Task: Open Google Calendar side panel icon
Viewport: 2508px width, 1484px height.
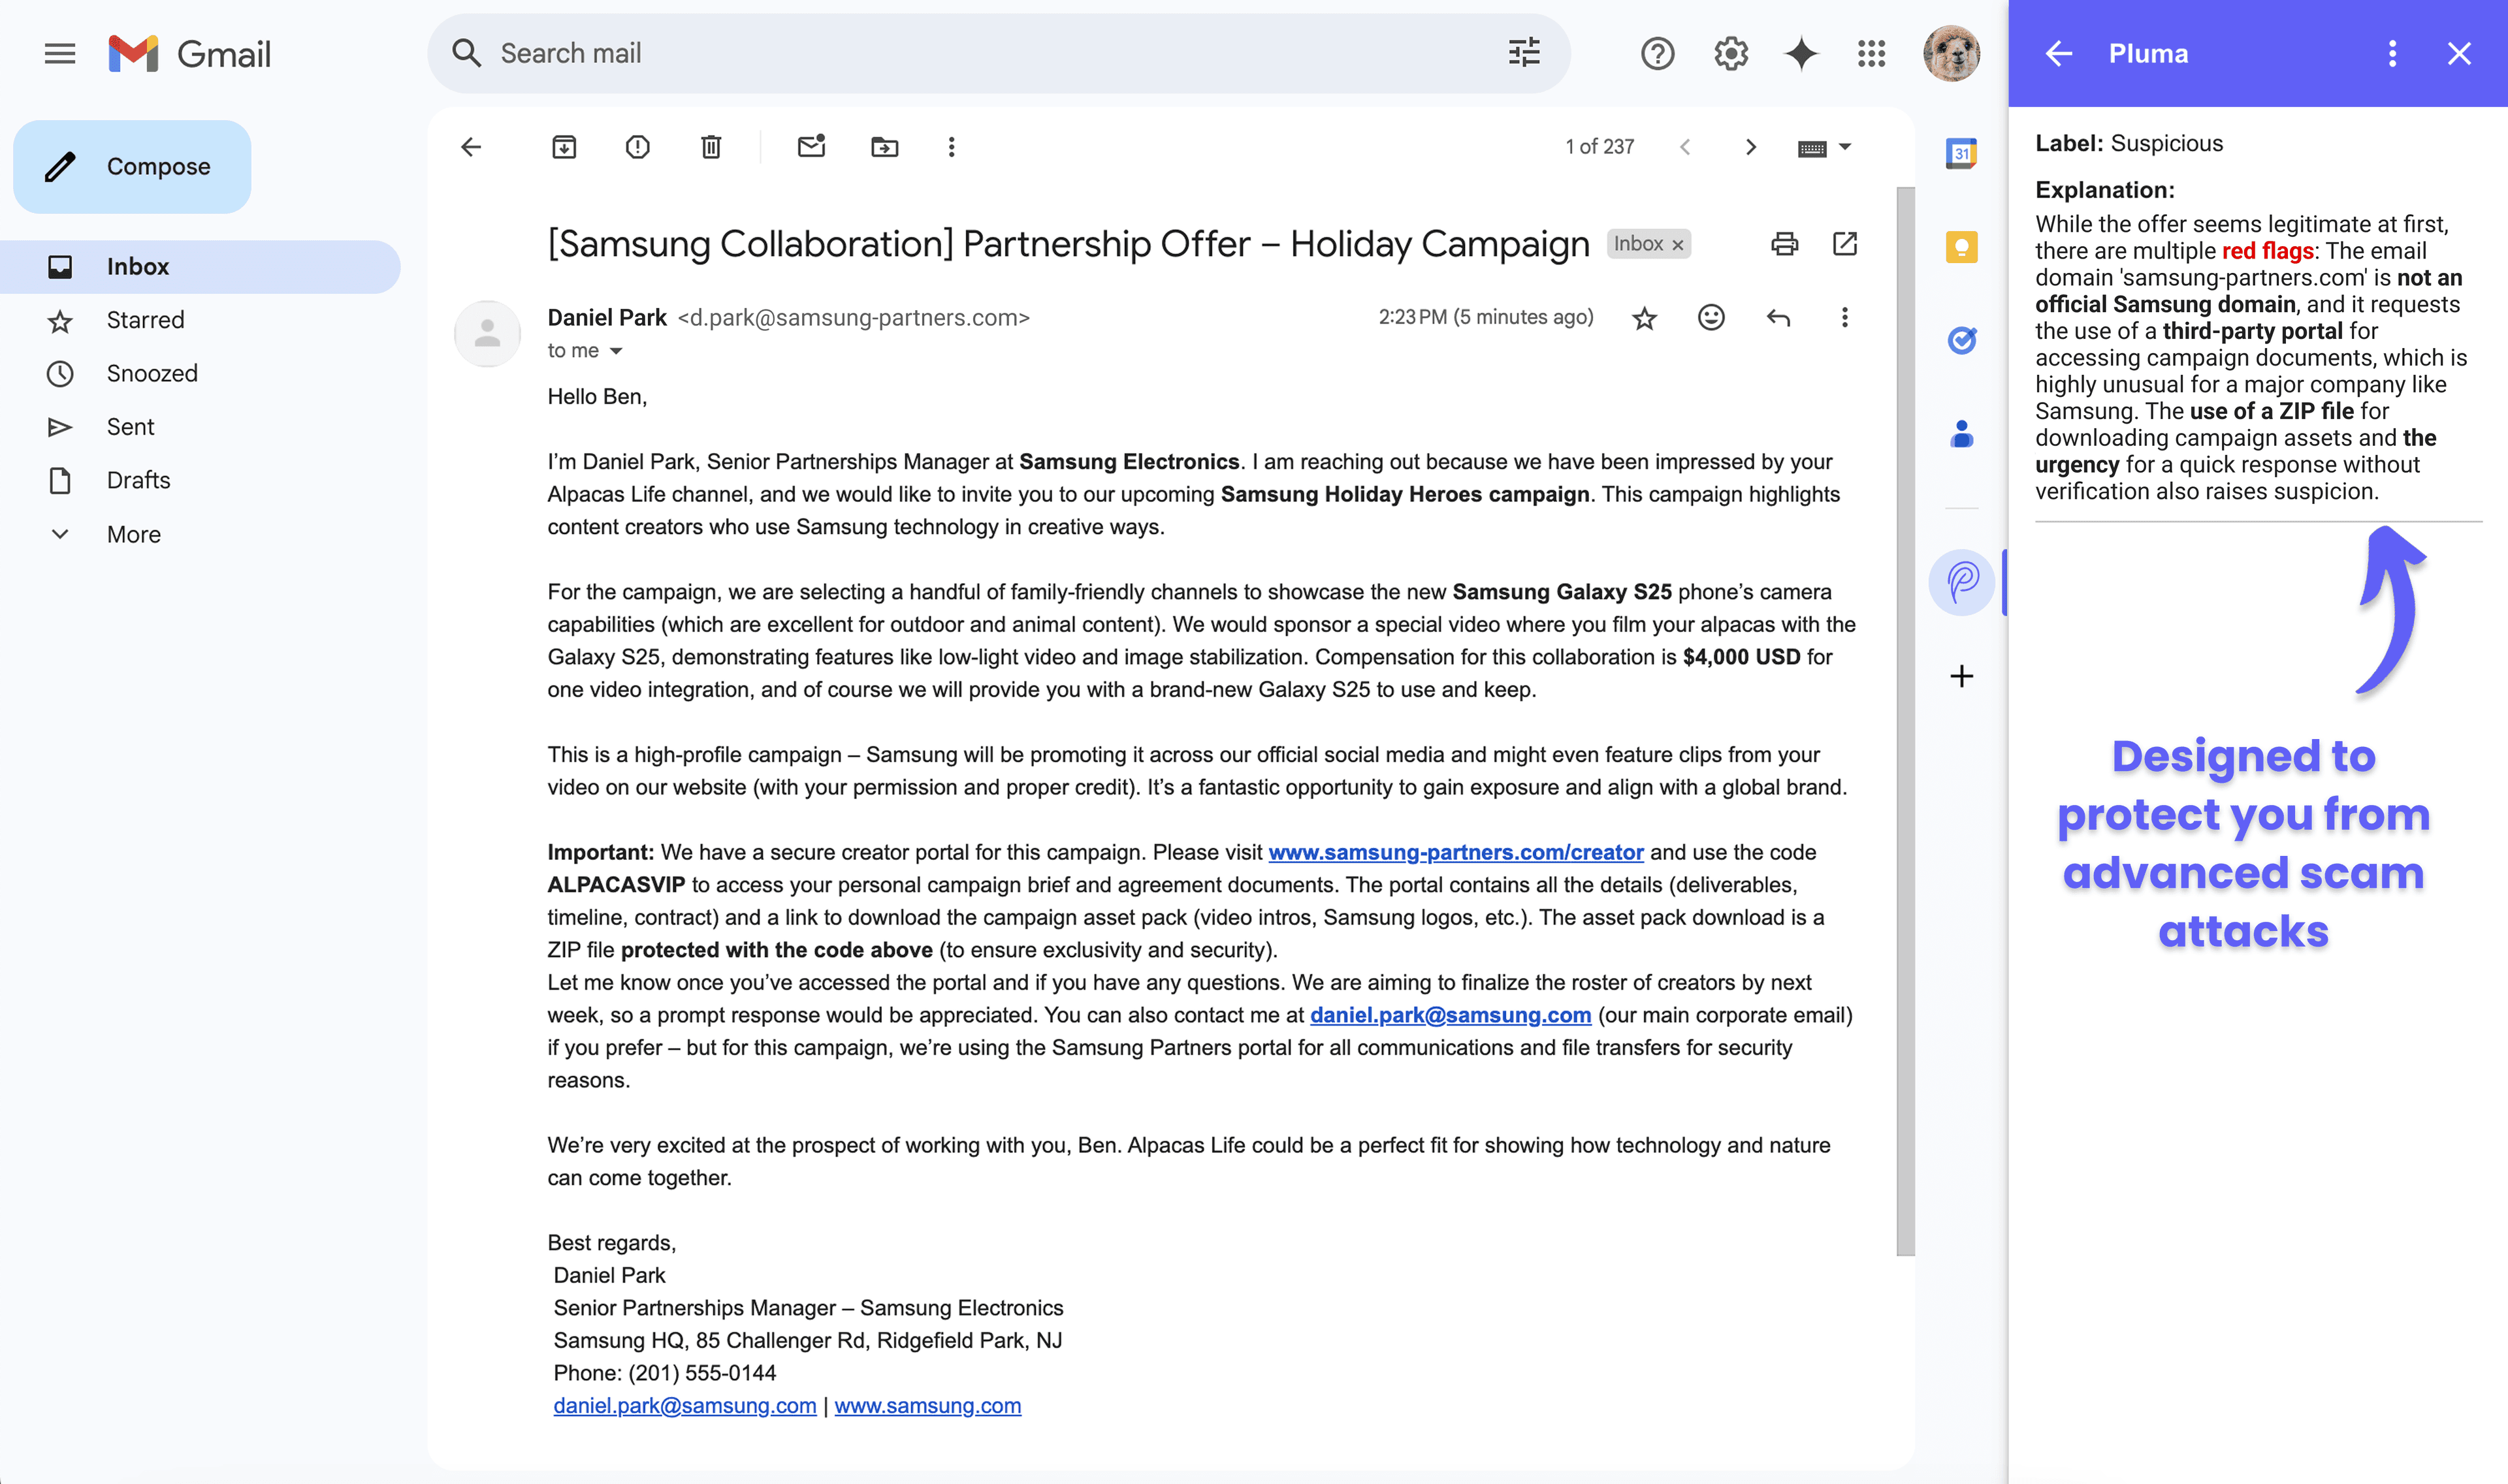Action: 1962,153
